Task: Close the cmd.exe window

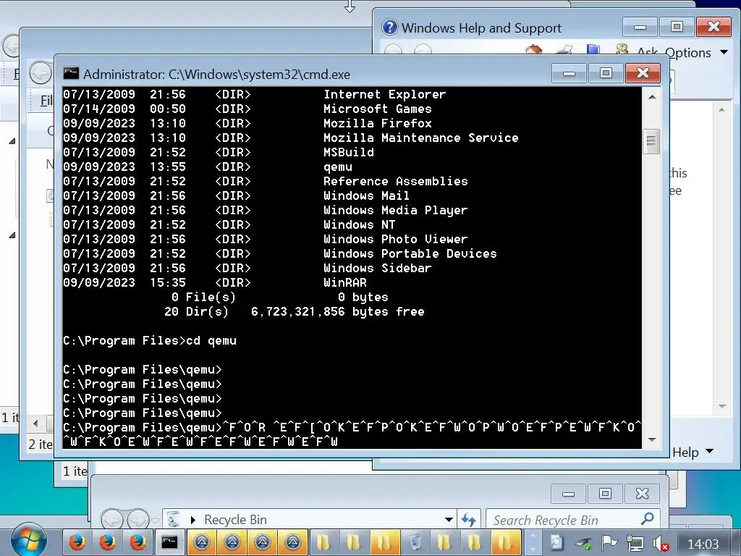Action: click(x=643, y=73)
